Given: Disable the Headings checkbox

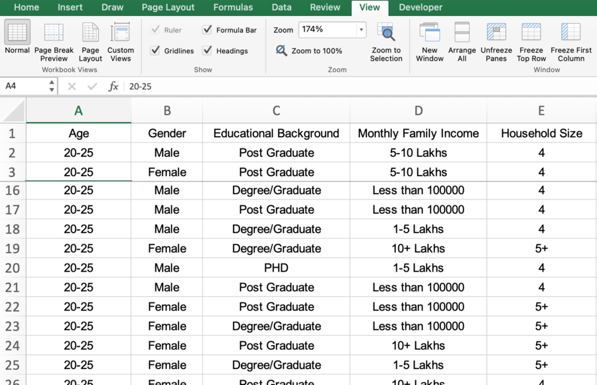Looking at the screenshot, I should coord(208,50).
